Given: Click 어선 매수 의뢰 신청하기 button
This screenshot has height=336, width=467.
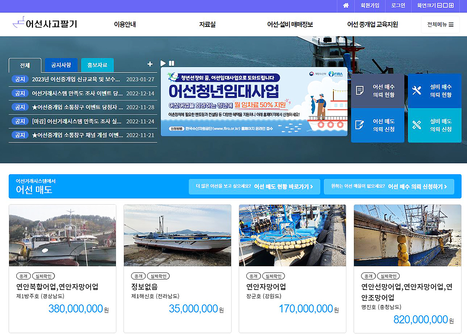Looking at the screenshot, I should point(389,187).
